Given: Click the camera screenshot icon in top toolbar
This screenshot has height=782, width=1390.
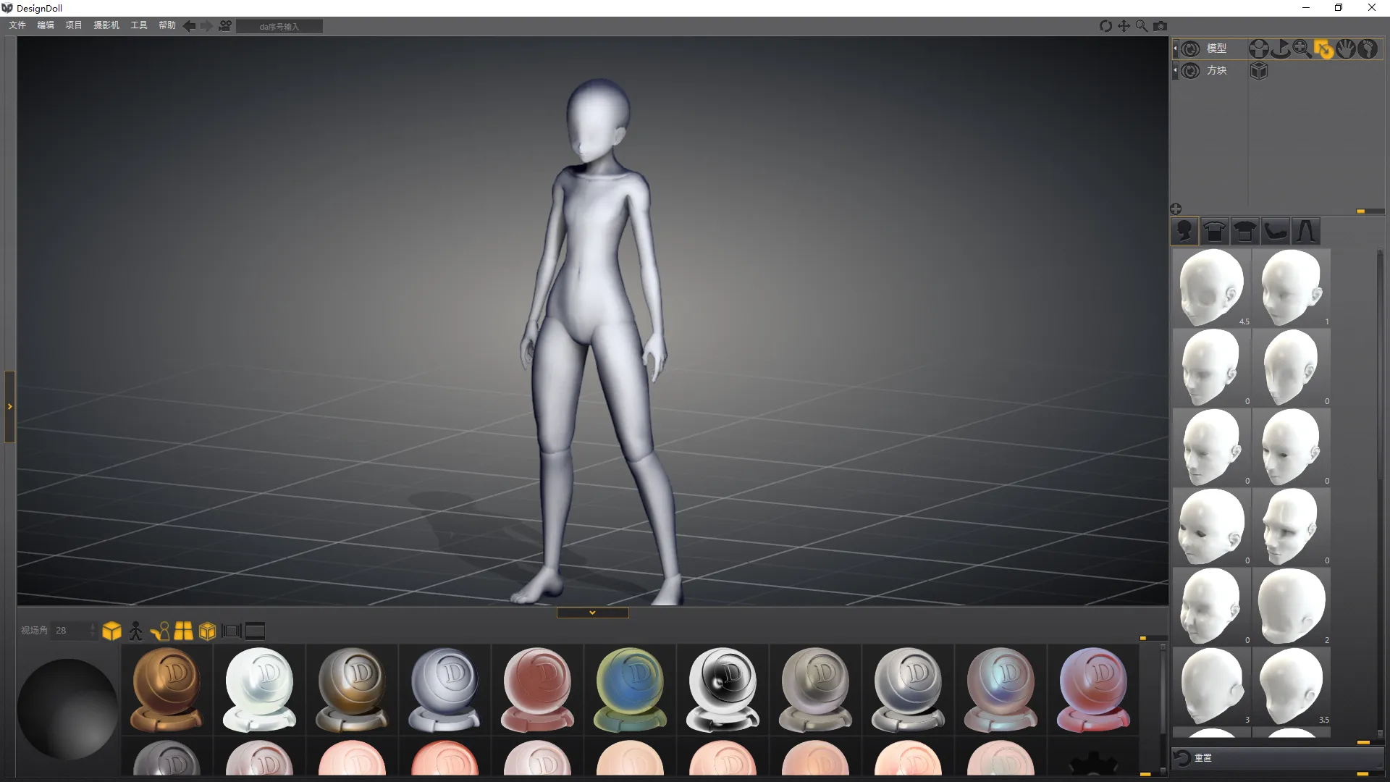Looking at the screenshot, I should coord(1161,26).
